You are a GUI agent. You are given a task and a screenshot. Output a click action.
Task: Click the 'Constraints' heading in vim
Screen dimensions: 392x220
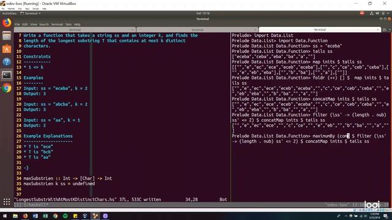pos(37,57)
